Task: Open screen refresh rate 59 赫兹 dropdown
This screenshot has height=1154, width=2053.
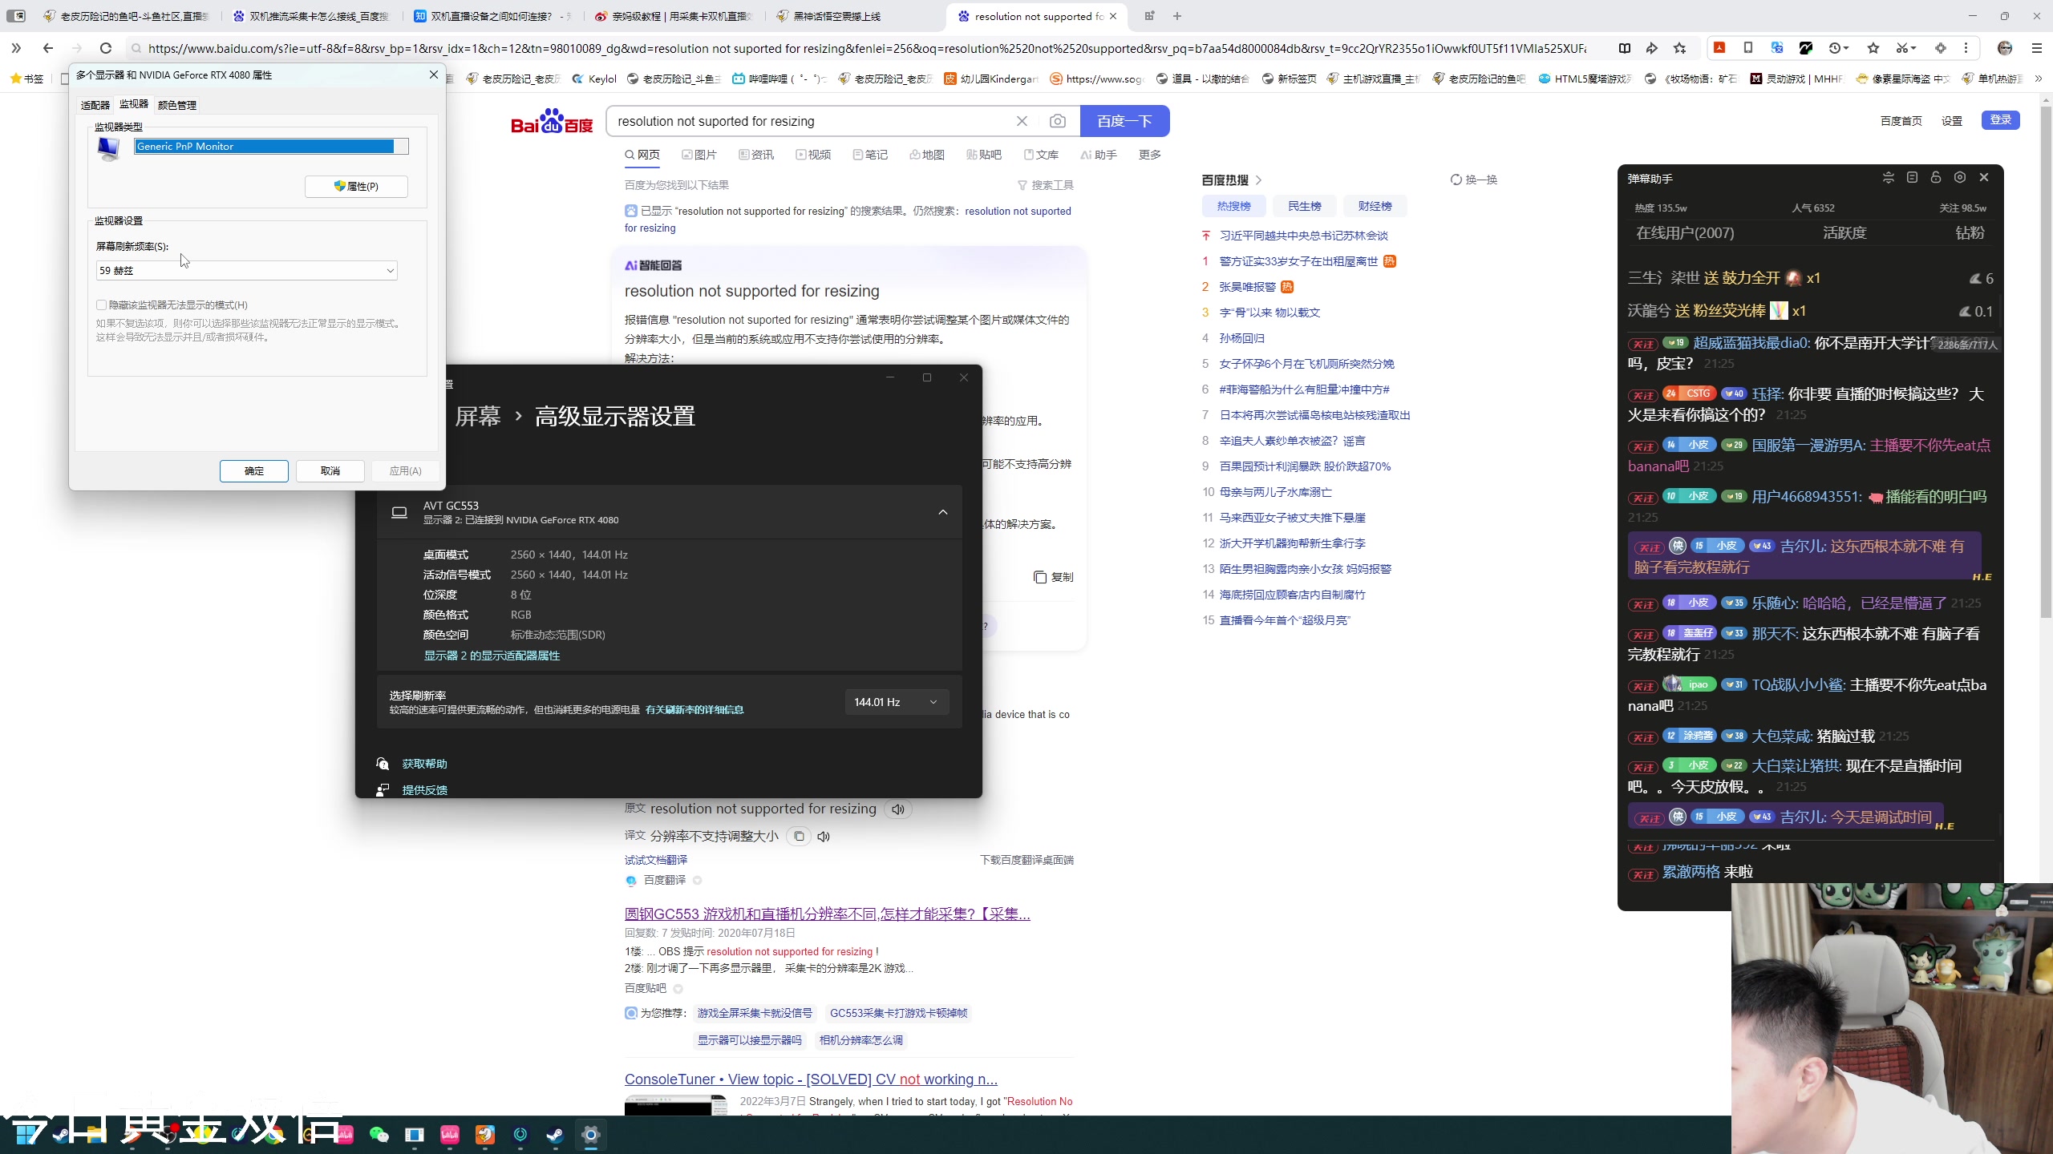Action: point(246,271)
